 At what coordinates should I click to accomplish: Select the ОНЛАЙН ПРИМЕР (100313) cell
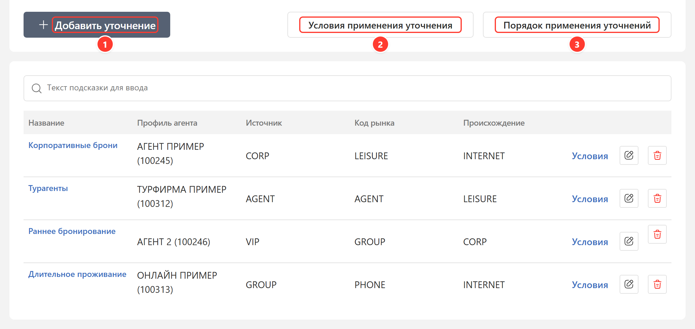pyautogui.click(x=177, y=283)
